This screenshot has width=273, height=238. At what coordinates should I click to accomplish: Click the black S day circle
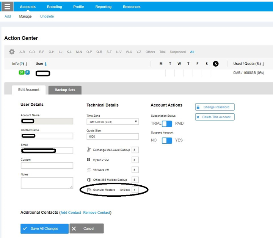(x=216, y=64)
